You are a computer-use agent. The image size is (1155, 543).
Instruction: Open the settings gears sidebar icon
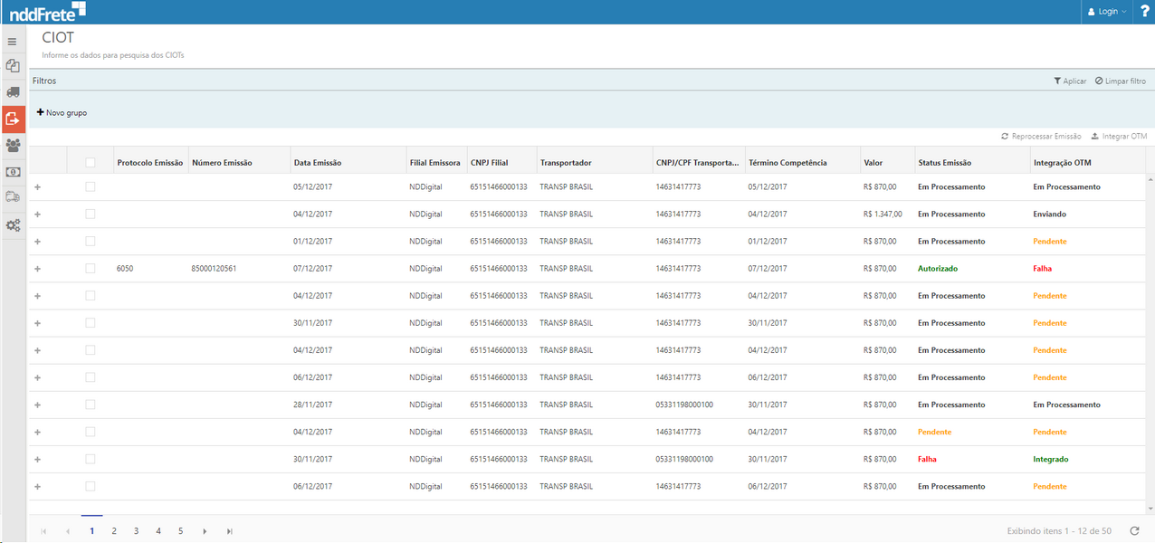click(13, 225)
